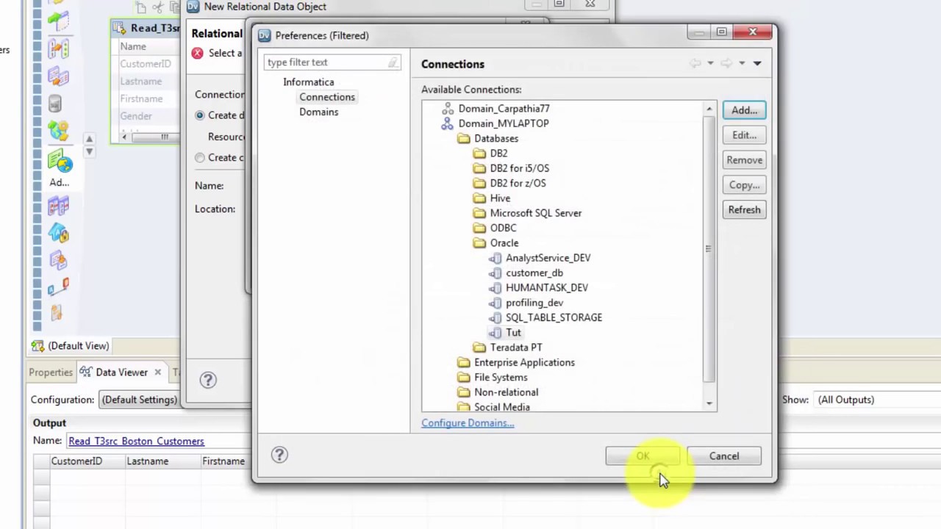Click HUMANTASK_DEV connection icon
The image size is (941, 529).
pos(495,288)
